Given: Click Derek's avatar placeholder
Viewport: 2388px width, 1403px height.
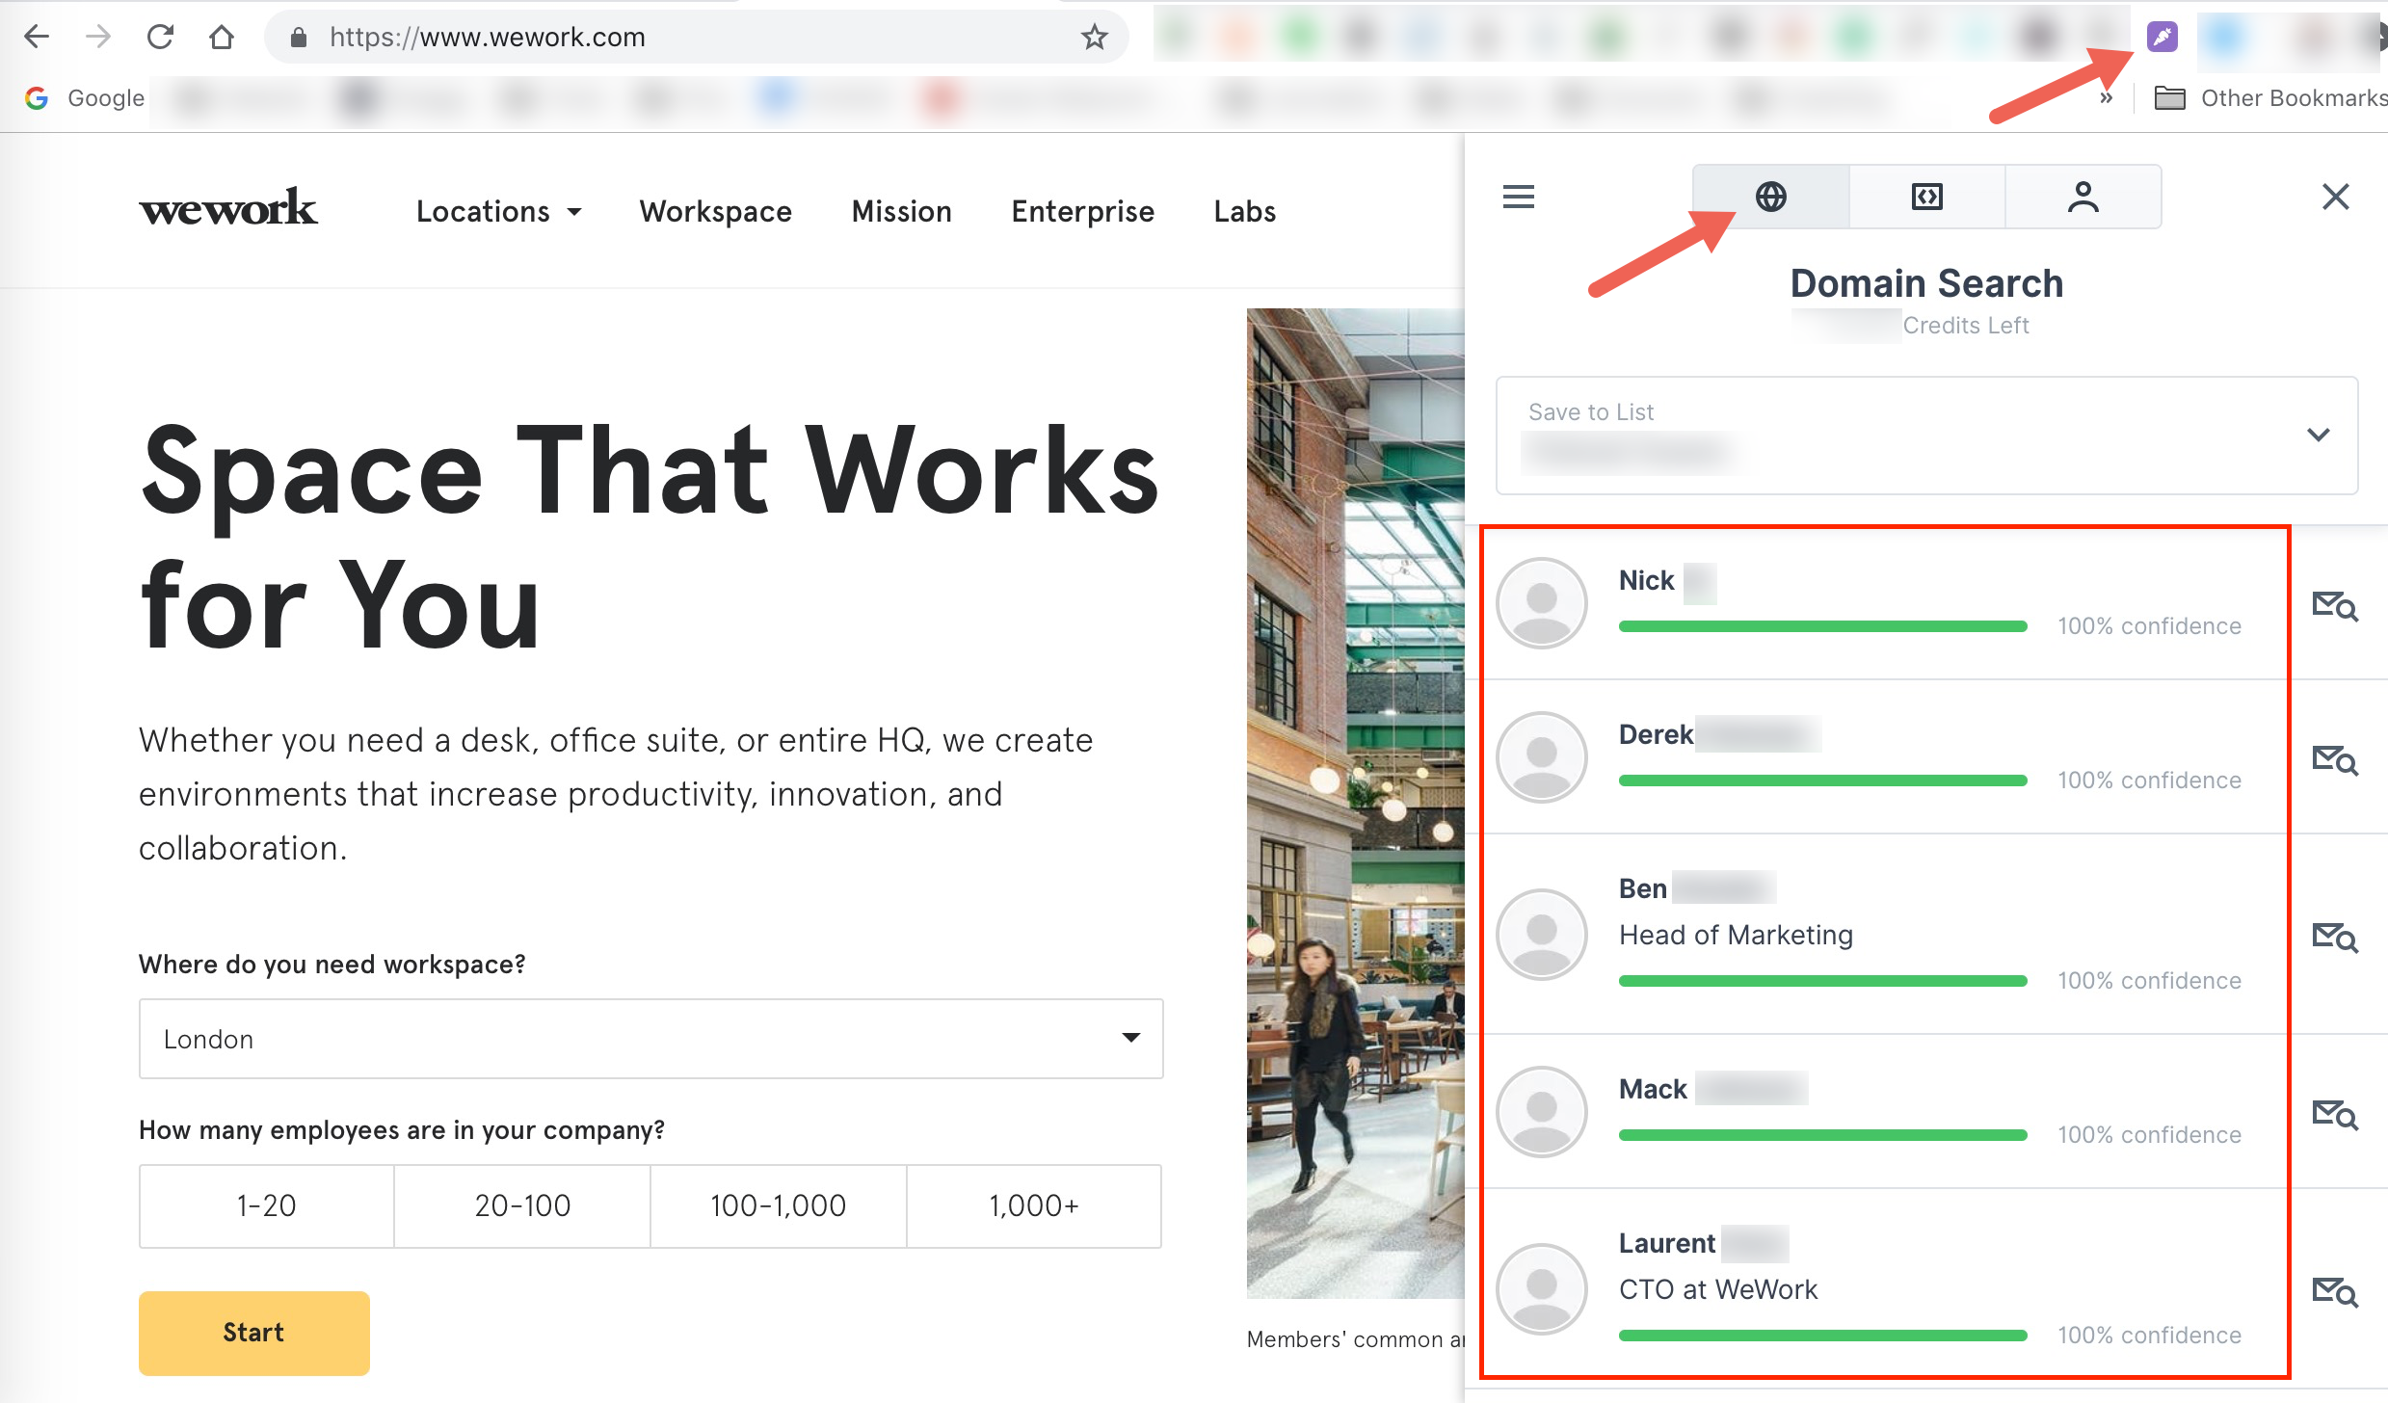Looking at the screenshot, I should pyautogui.click(x=1542, y=757).
